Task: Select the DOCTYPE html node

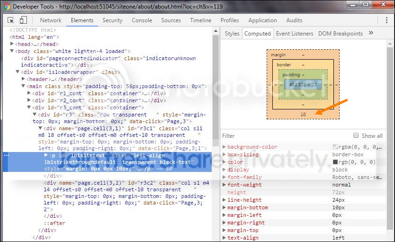Action: (x=33, y=30)
